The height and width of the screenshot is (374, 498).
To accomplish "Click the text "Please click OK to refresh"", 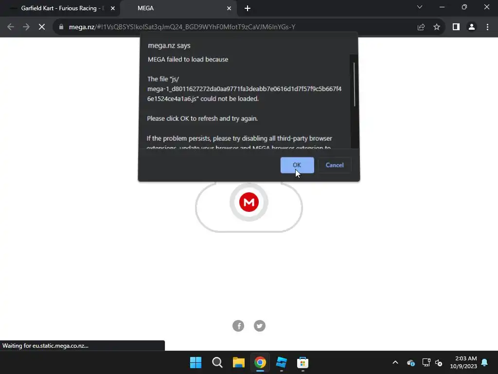I will click(x=182, y=119).
